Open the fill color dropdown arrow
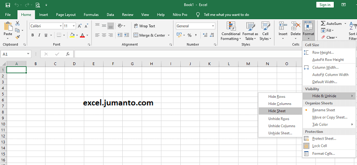 point(77,35)
